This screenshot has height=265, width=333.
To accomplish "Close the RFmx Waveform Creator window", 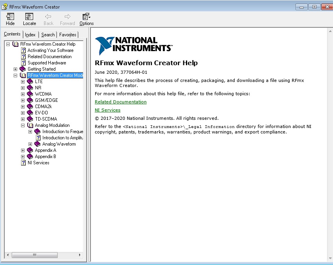I will [x=327, y=7].
